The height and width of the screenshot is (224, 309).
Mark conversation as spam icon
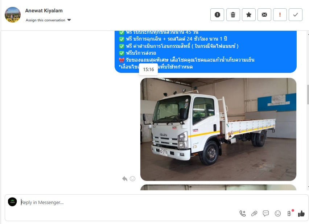pos(217,14)
